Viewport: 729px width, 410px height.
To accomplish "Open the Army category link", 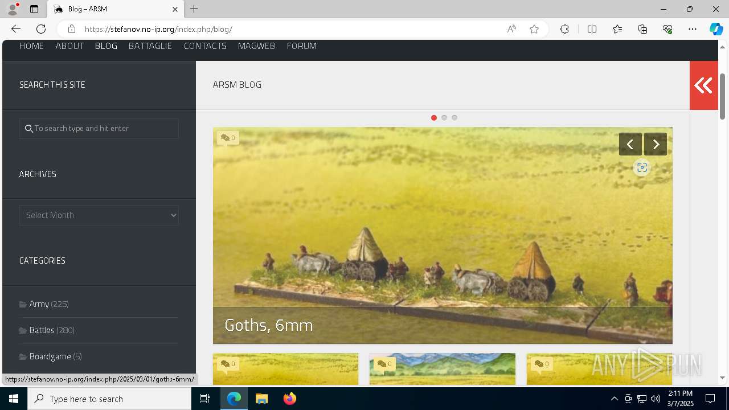I will tap(39, 304).
